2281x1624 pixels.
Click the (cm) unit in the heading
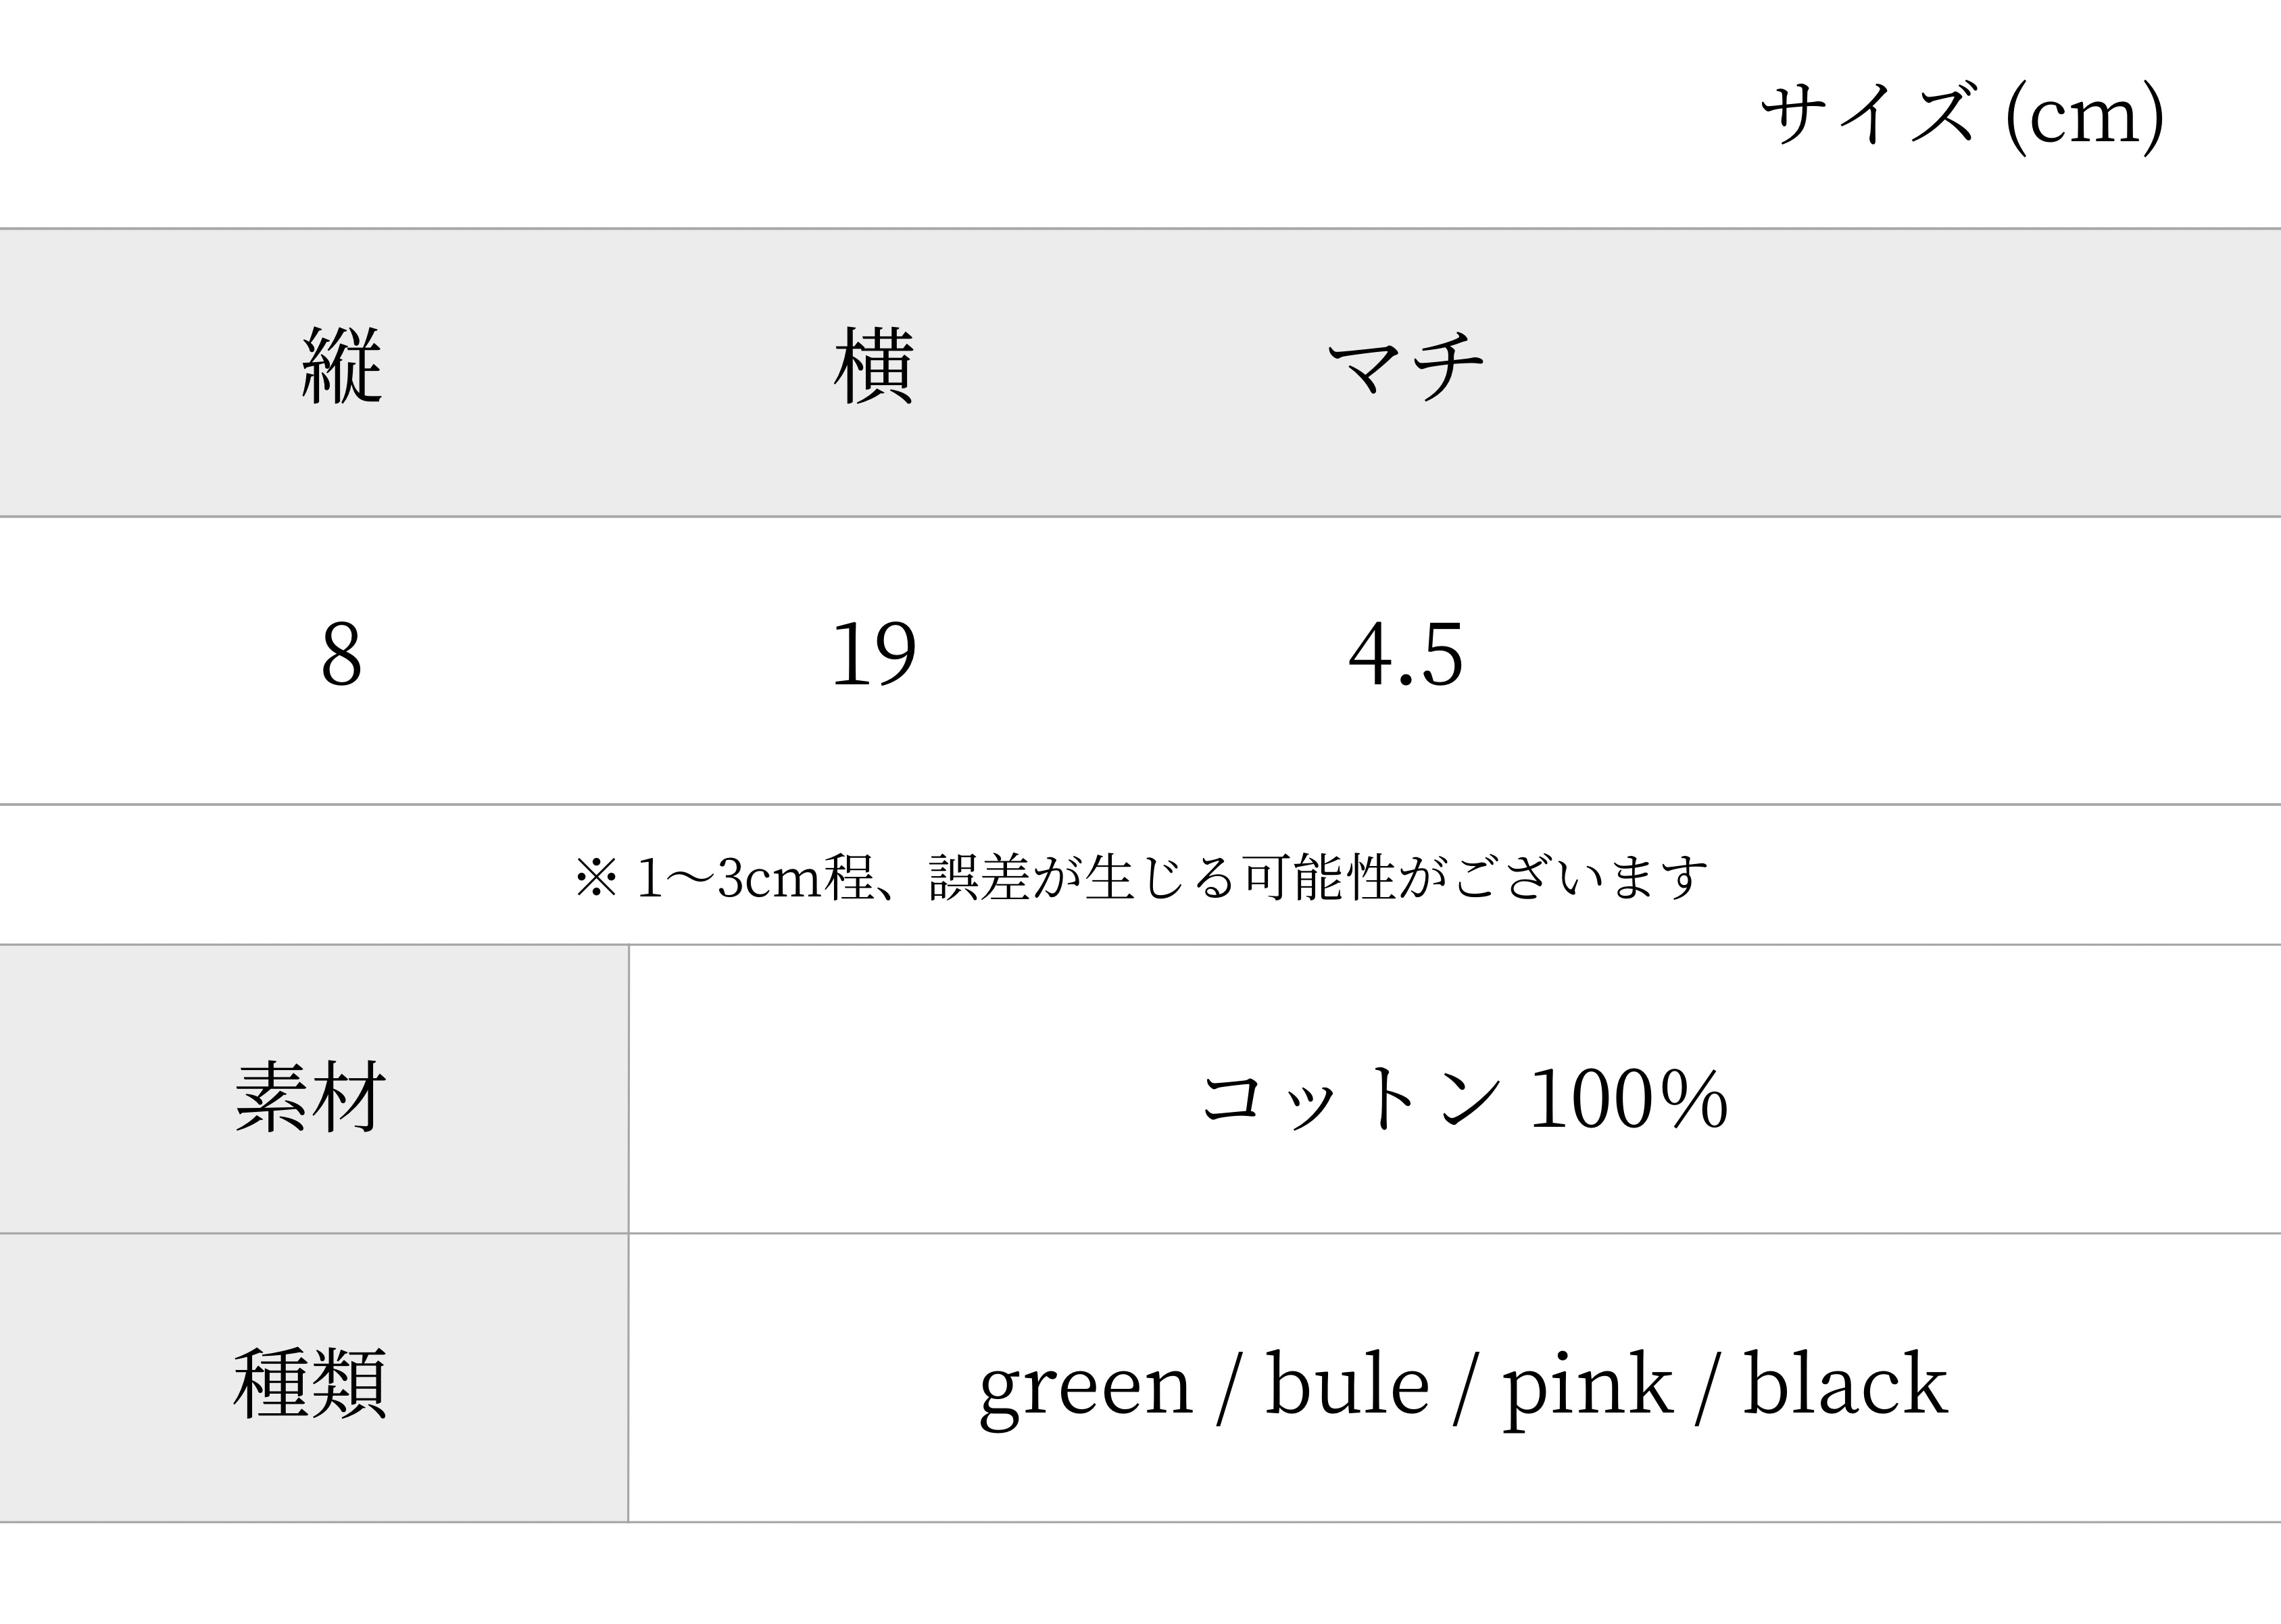coord(2085,115)
